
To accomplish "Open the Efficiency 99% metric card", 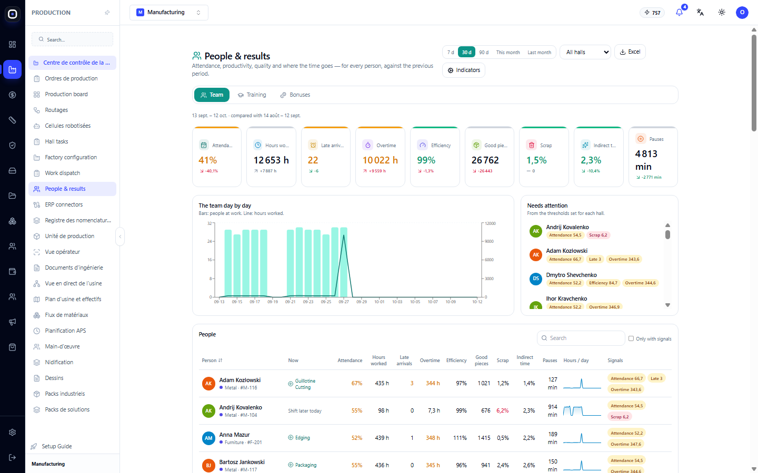I will 435,157.
